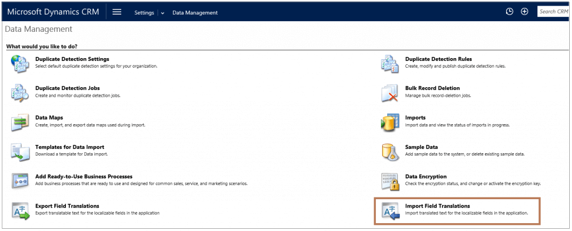
Task: Click 'Manage bulk record-deletion jobs.' description
Action: pyautogui.click(x=438, y=96)
